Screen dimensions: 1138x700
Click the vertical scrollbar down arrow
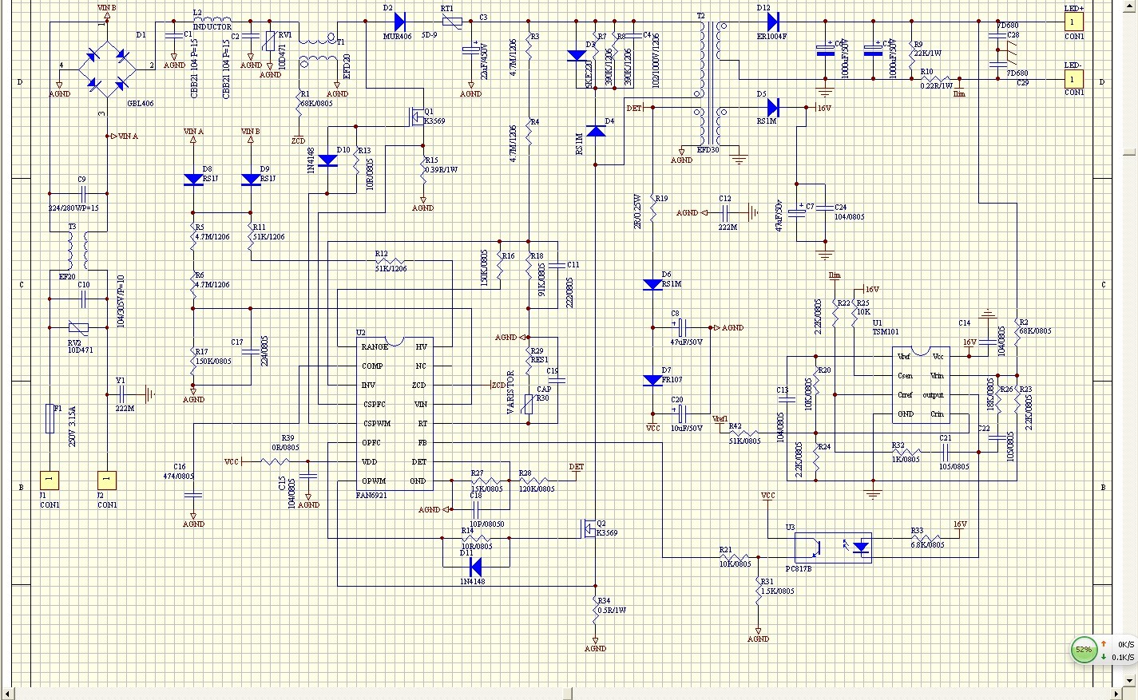(1128, 679)
